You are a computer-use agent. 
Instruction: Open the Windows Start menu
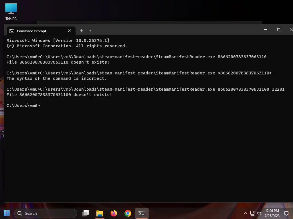coord(7,213)
